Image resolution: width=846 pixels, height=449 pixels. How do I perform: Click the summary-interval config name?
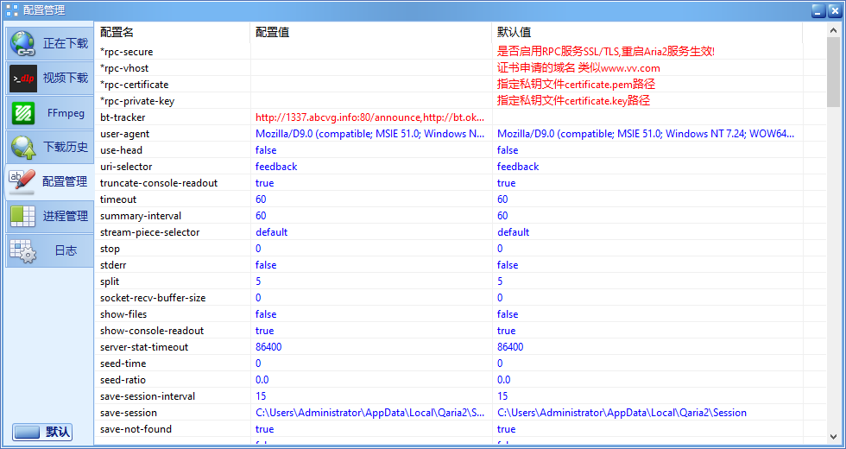coord(141,216)
